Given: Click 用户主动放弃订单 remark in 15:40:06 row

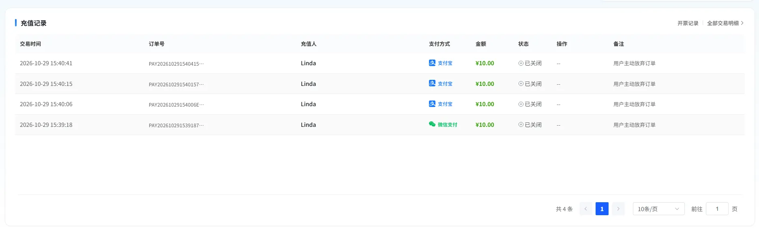Looking at the screenshot, I should pos(635,104).
